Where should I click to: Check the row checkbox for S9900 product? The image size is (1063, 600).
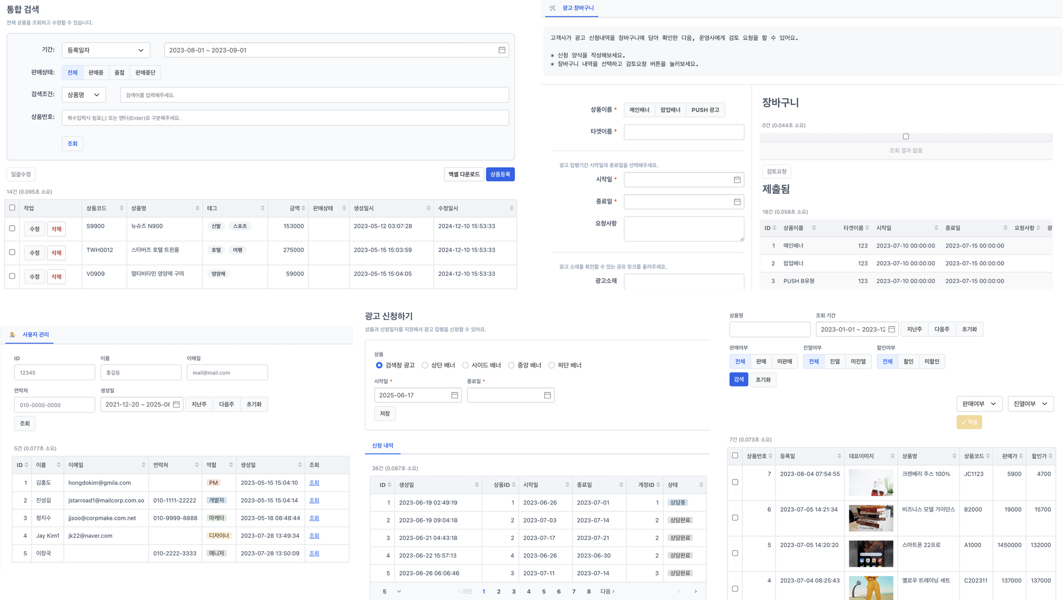tap(12, 228)
